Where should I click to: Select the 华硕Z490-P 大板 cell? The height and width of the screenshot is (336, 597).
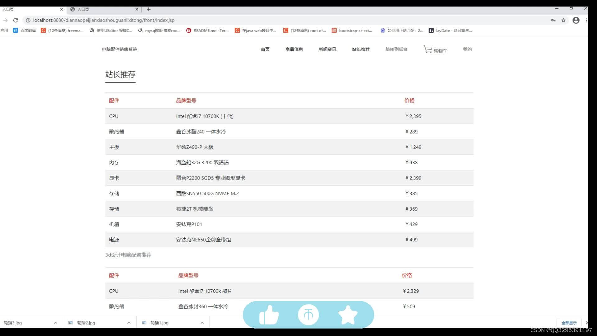pyautogui.click(x=195, y=147)
